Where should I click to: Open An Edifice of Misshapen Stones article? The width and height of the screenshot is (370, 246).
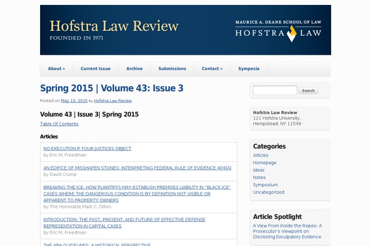tap(138, 168)
